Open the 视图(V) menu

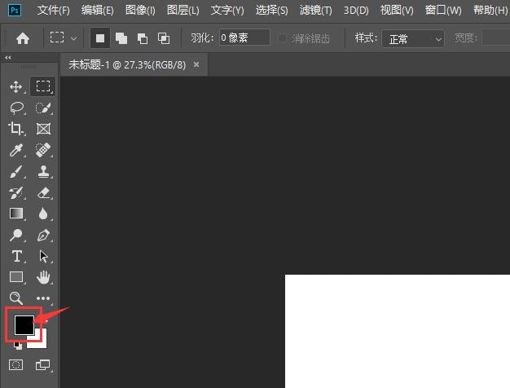tap(397, 11)
